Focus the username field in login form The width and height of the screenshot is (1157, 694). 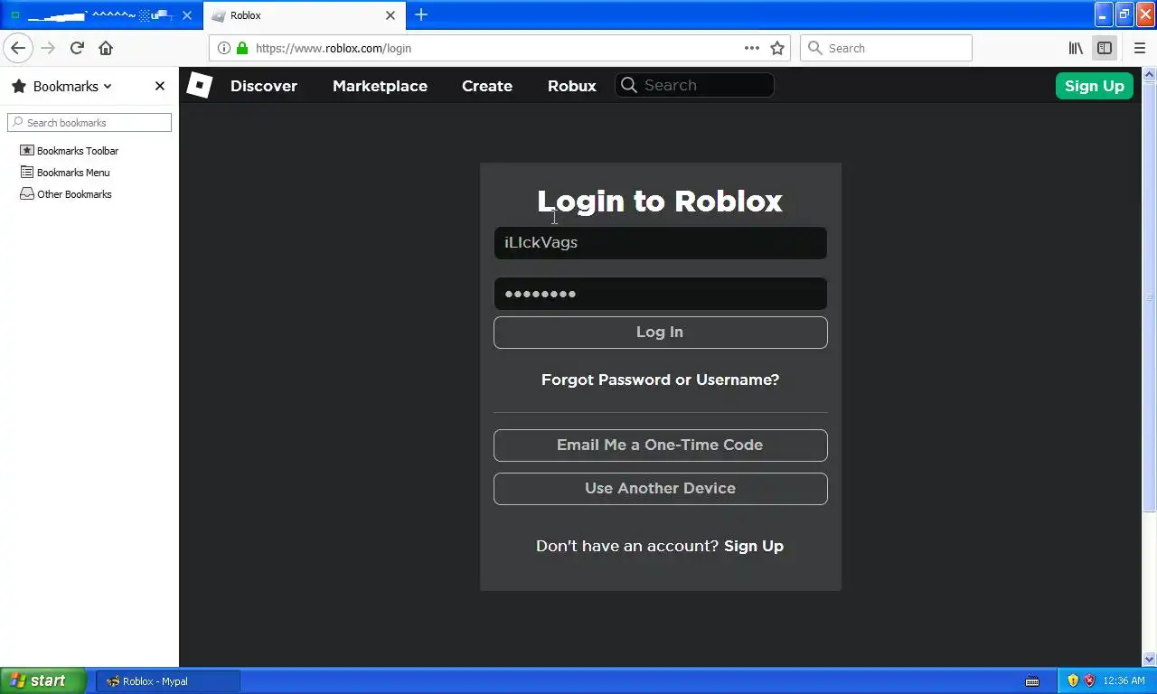(x=660, y=243)
